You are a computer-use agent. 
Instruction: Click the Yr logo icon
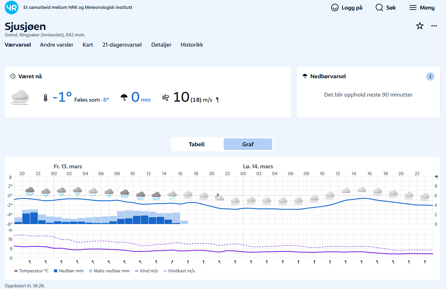(12, 7)
